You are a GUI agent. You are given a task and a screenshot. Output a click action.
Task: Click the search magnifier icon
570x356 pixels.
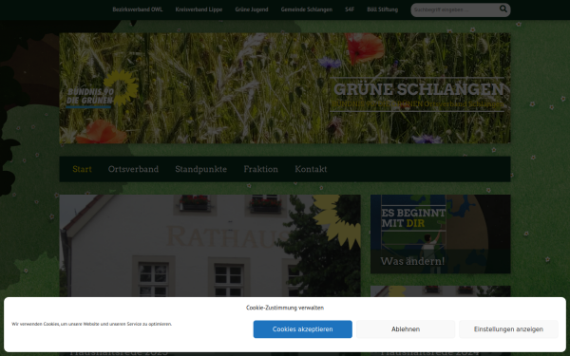pos(503,9)
